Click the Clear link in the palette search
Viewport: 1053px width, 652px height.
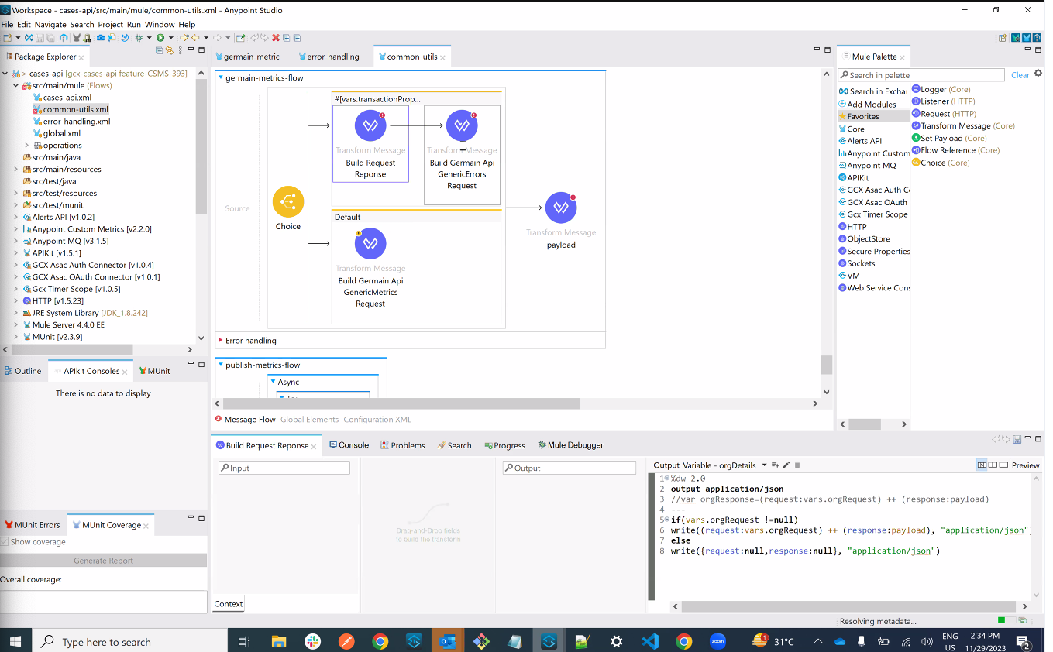point(1020,74)
